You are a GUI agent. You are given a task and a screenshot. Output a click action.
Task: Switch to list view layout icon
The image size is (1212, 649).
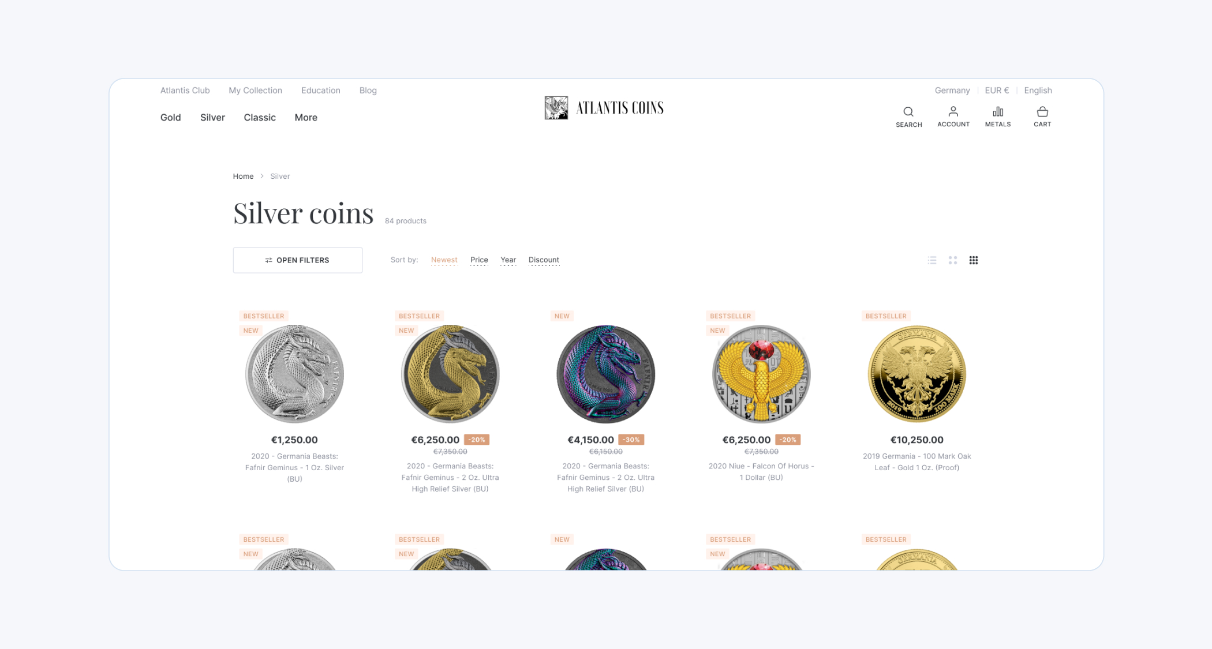[x=932, y=260]
